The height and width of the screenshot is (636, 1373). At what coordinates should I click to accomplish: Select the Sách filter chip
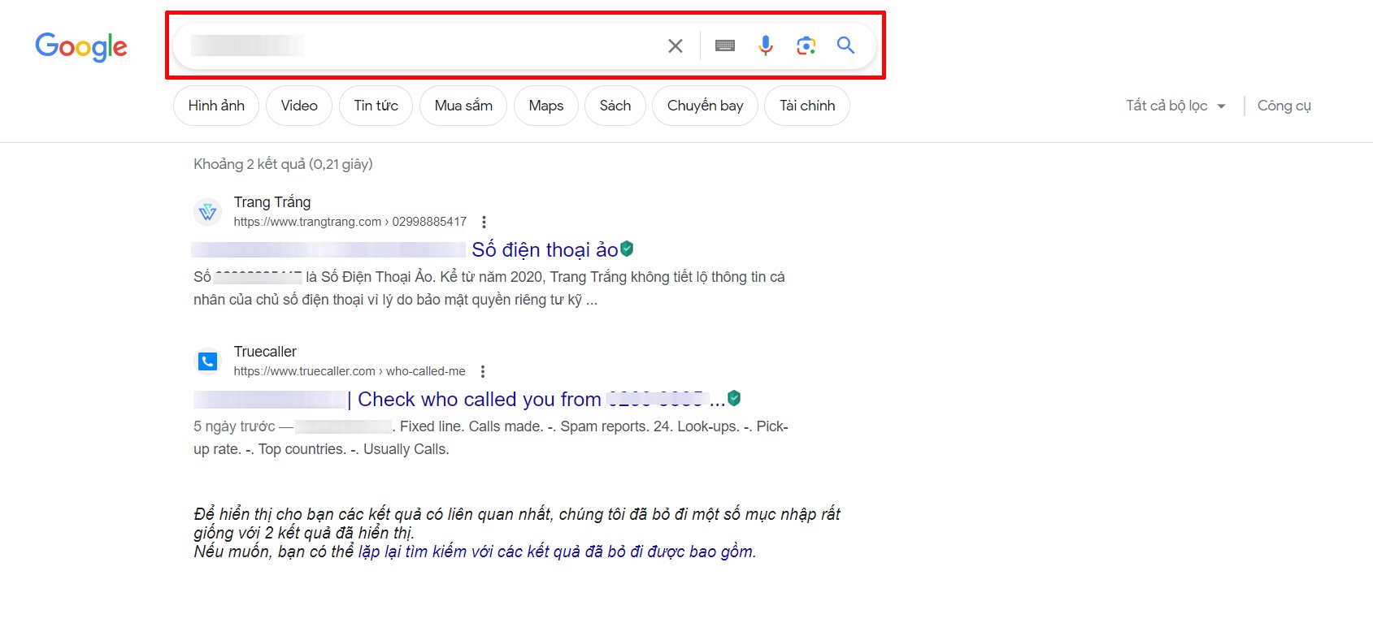(x=615, y=106)
